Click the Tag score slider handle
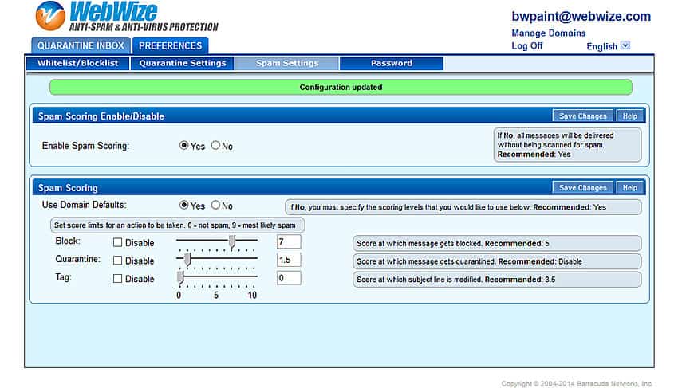 180,277
